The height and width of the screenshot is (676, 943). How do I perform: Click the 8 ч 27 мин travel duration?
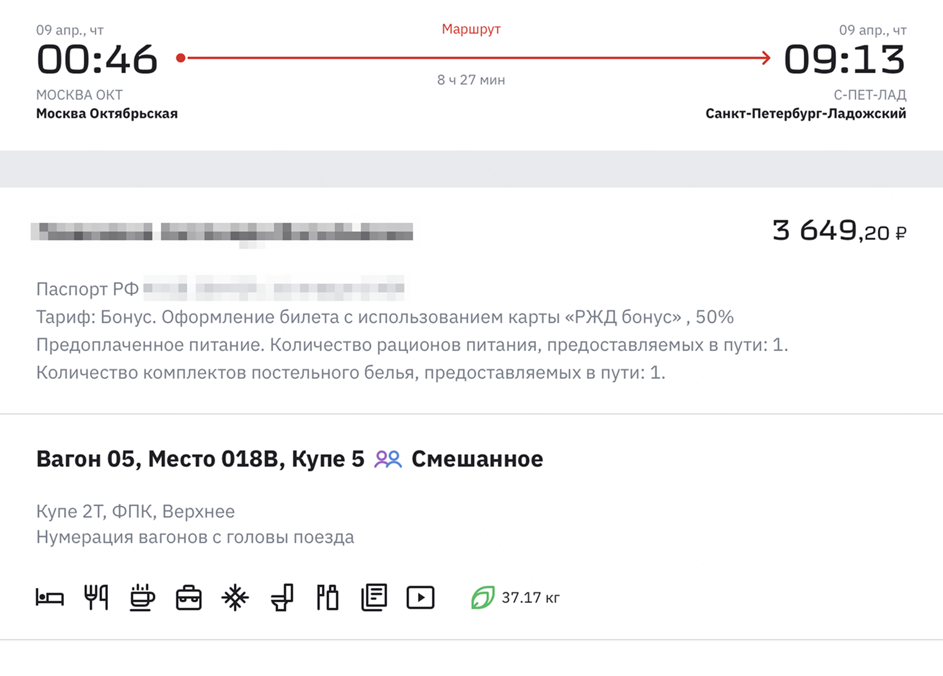[471, 80]
